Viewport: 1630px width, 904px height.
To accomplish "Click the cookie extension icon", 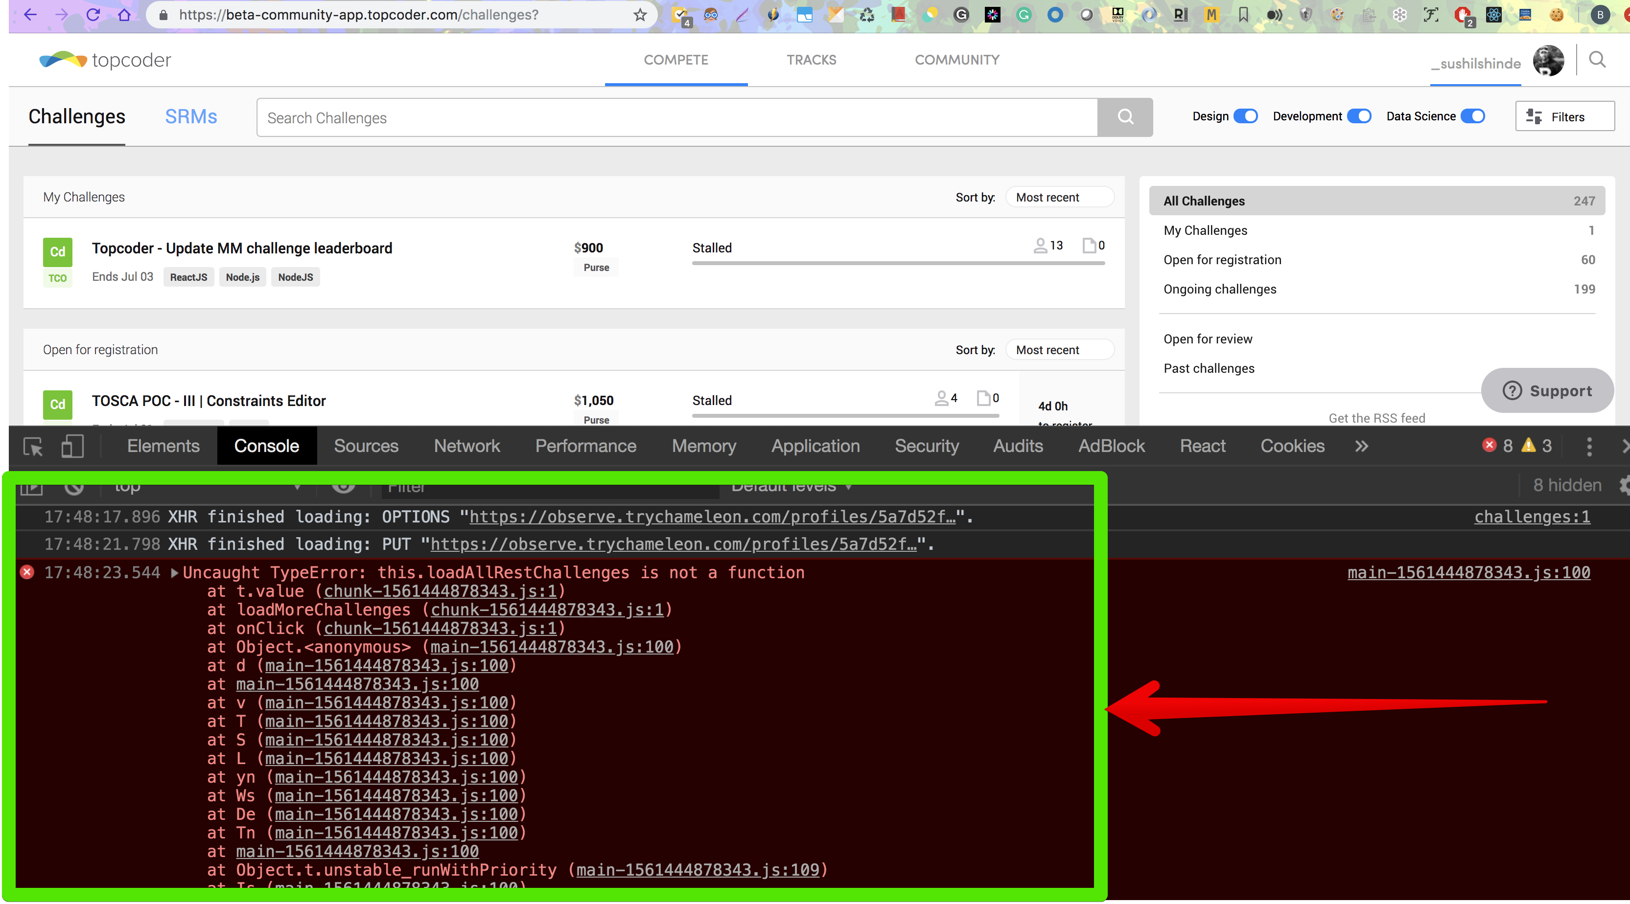I will [x=1557, y=15].
